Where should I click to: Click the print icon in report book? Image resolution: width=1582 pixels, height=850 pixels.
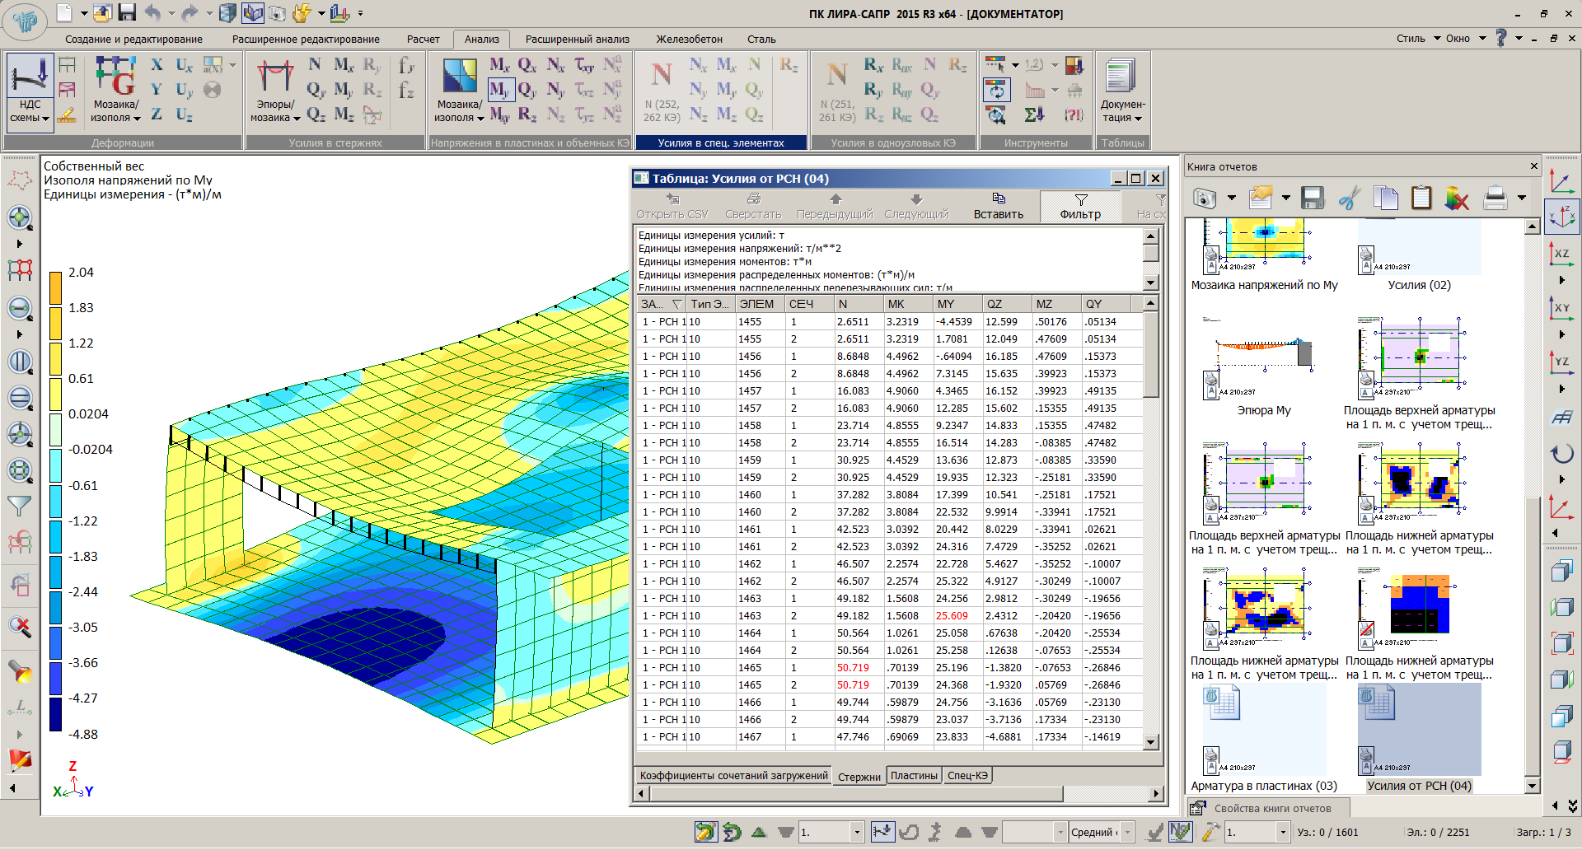(x=1495, y=198)
